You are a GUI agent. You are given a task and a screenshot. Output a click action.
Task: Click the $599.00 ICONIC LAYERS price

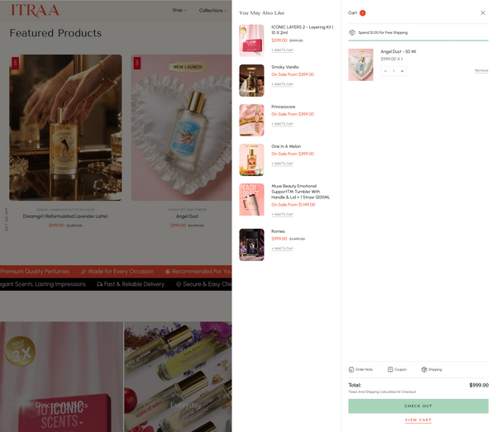[x=279, y=40]
